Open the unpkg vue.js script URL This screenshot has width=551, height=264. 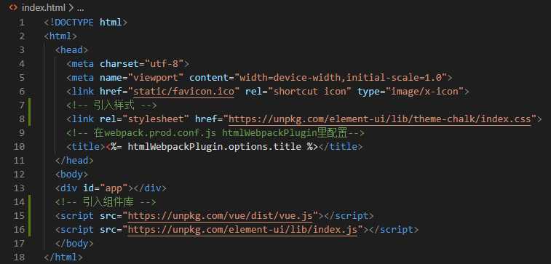221,215
